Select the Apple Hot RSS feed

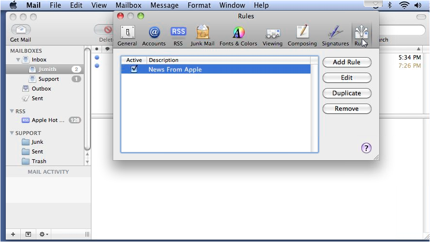tap(44, 120)
